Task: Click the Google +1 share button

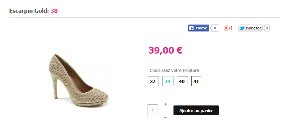Action: click(x=228, y=28)
